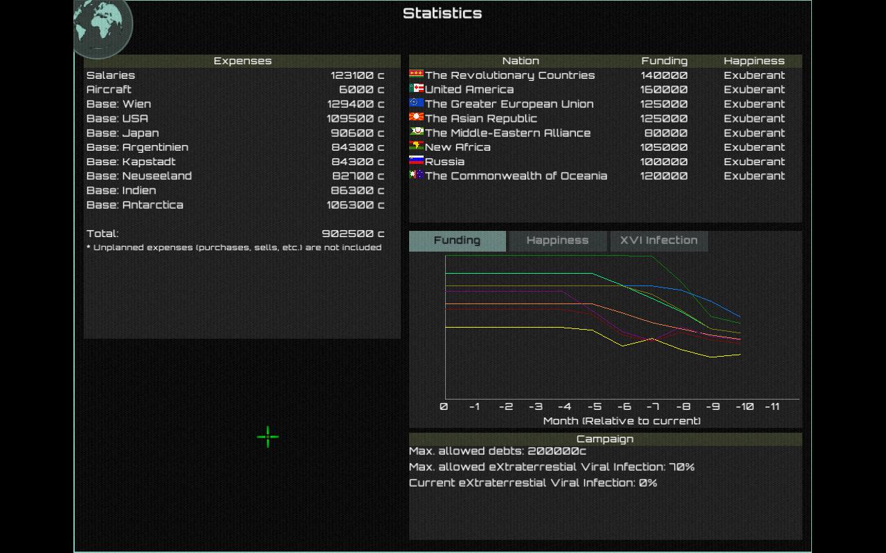Click The Middle-Eastern Alliance flag icon
This screenshot has width=886, height=553.
[x=416, y=133]
